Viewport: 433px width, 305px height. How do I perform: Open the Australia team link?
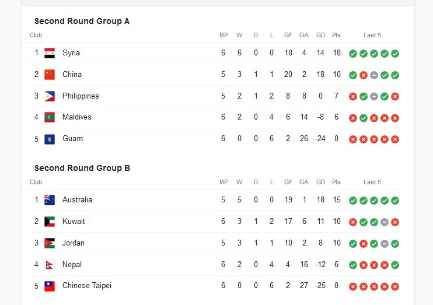(x=77, y=200)
